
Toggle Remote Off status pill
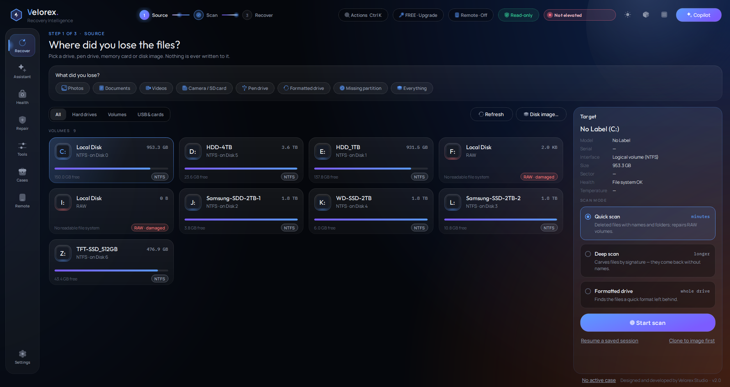471,15
